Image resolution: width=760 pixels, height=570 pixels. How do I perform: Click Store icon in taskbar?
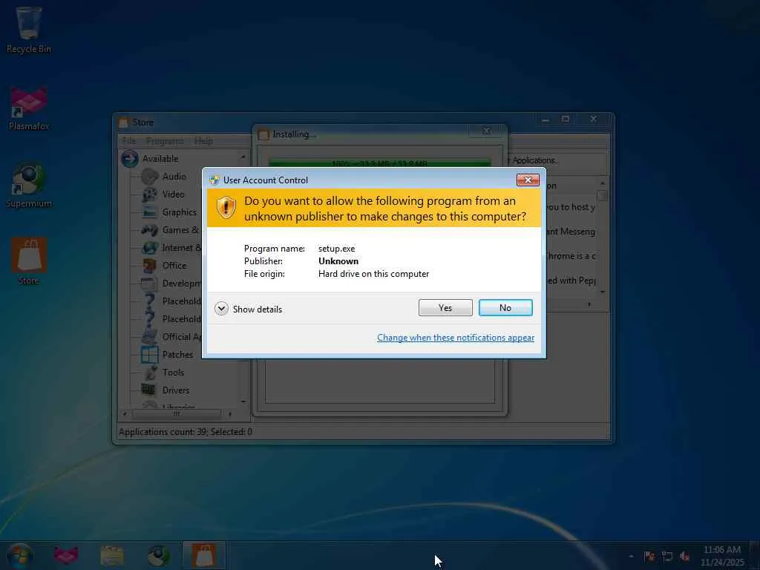(x=204, y=555)
